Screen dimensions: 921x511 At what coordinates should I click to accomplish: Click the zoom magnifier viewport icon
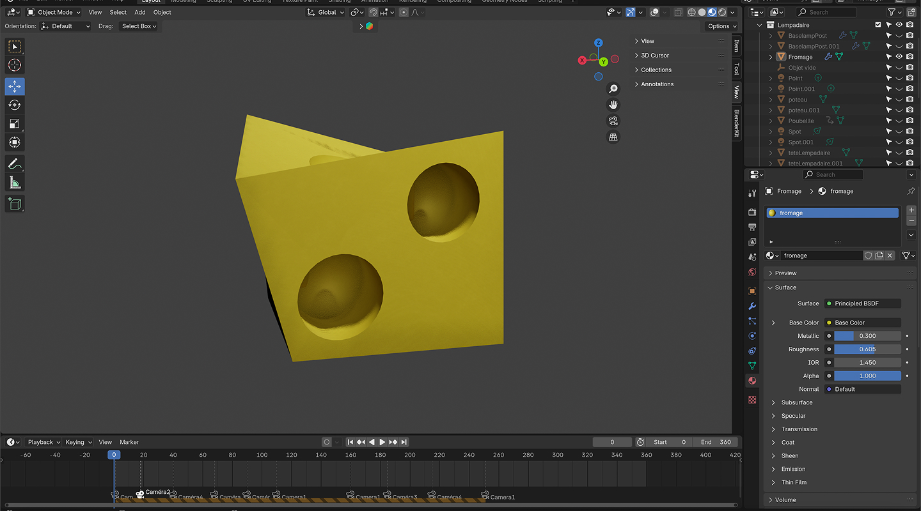tap(613, 89)
